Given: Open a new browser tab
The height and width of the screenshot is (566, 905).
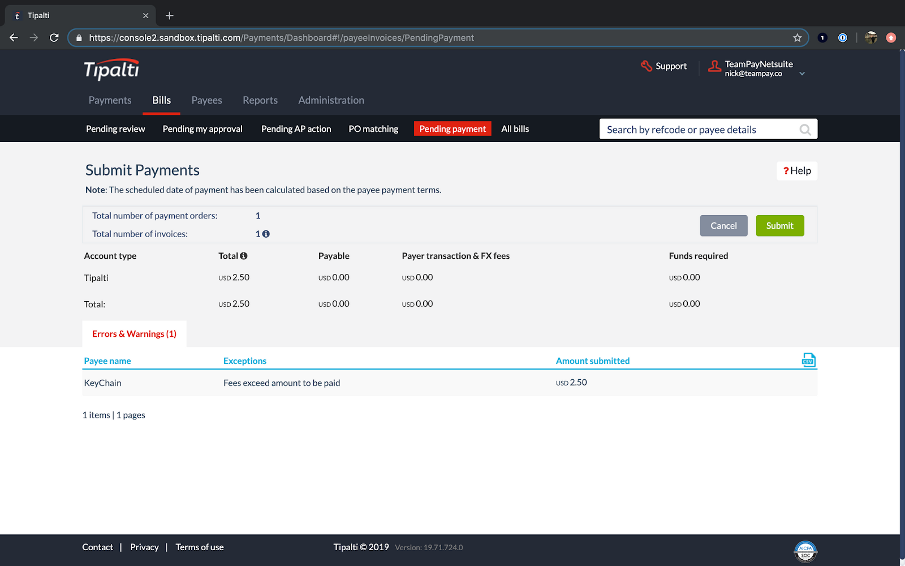Looking at the screenshot, I should pos(169,16).
